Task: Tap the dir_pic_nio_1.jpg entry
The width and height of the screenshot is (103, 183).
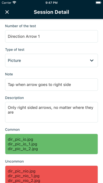Action: [24, 176]
